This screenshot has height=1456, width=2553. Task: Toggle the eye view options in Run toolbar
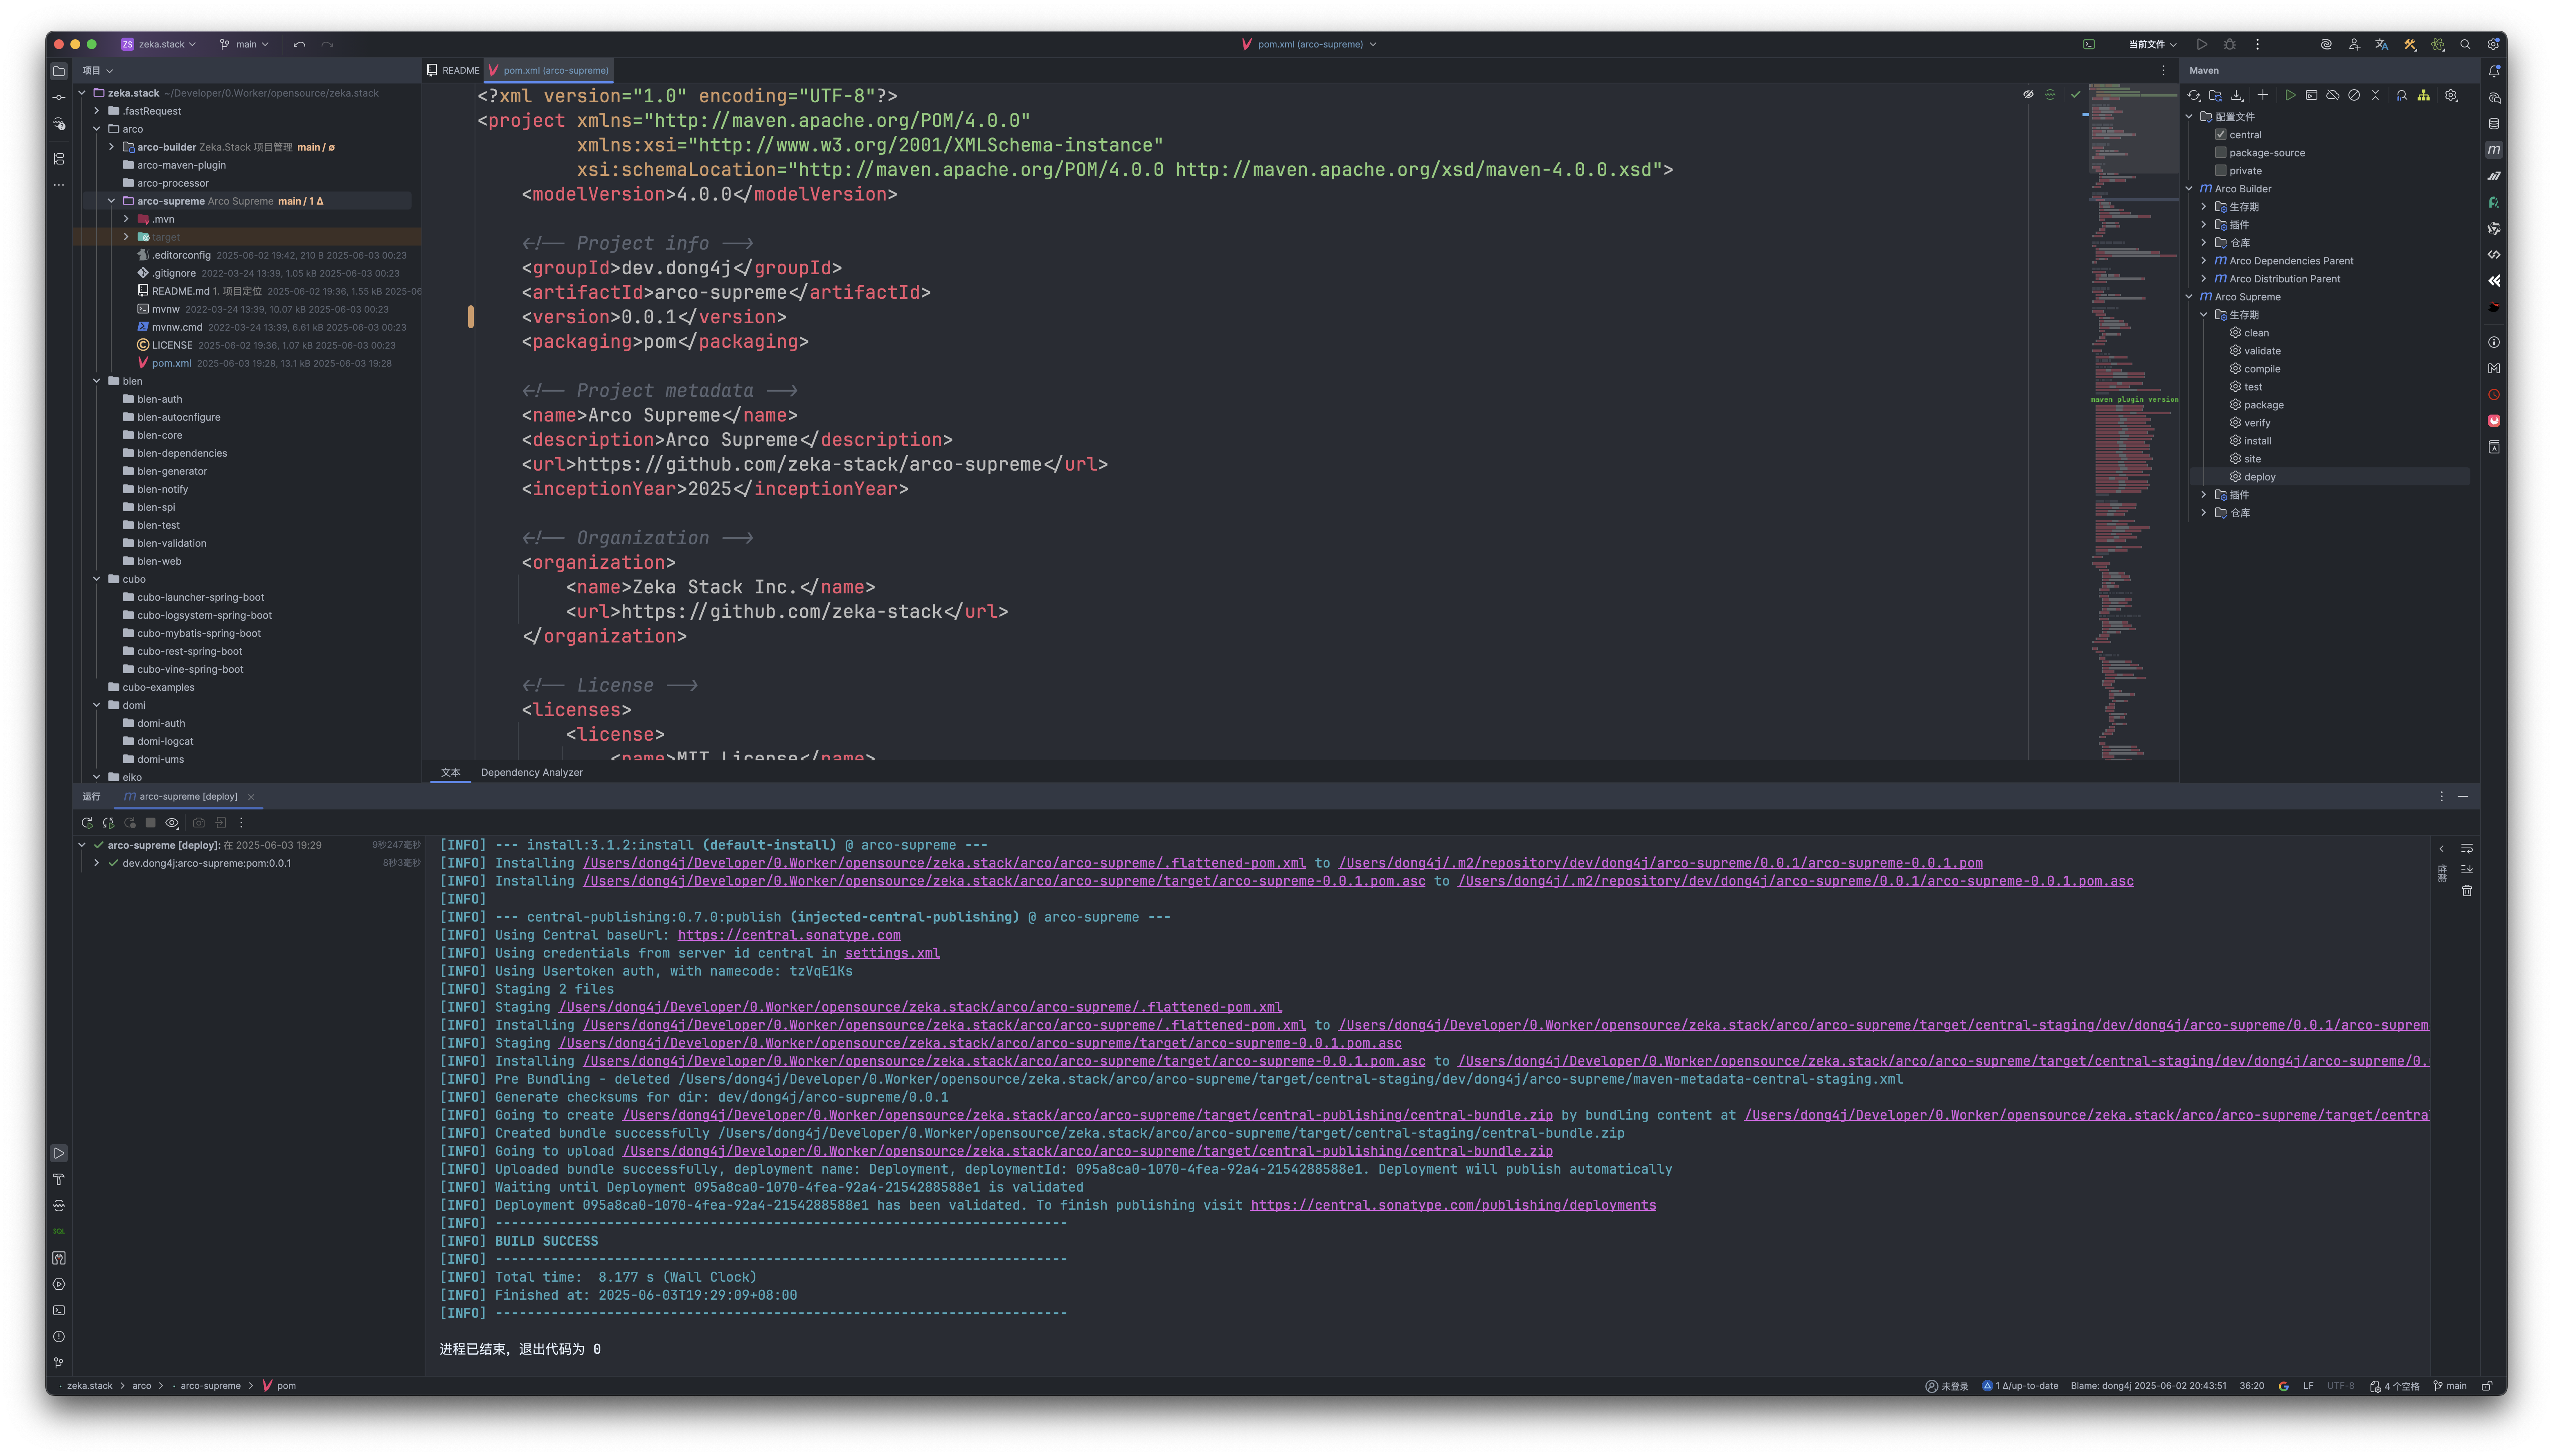tap(172, 823)
